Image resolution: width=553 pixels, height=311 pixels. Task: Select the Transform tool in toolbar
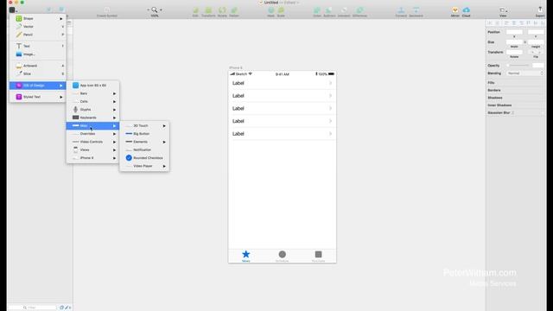tap(208, 11)
